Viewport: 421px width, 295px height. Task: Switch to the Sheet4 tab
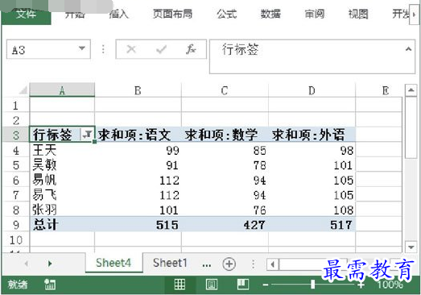click(x=114, y=263)
